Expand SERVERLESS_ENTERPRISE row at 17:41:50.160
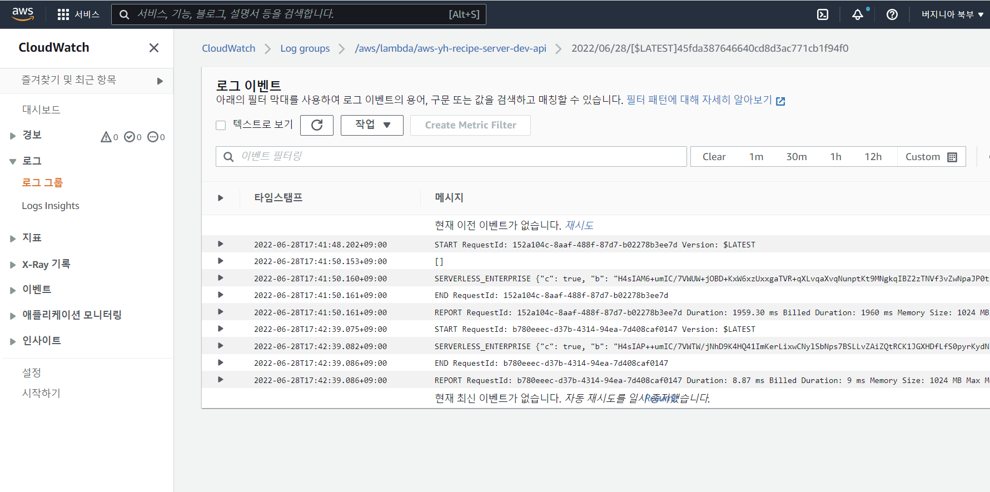This screenshot has width=990, height=492. pyautogui.click(x=221, y=278)
